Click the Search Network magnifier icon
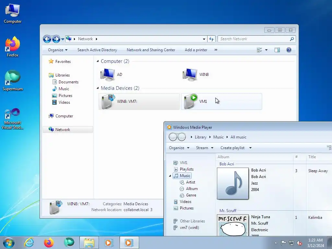 (292, 39)
